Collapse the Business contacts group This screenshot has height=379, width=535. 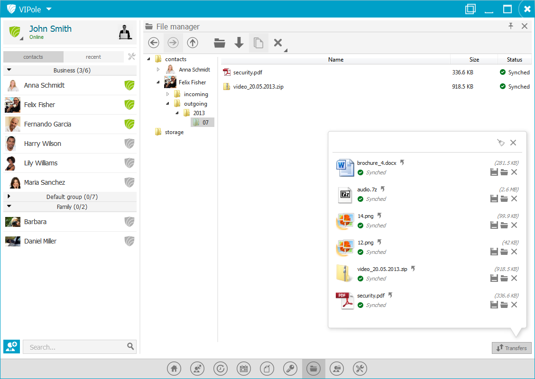9,70
